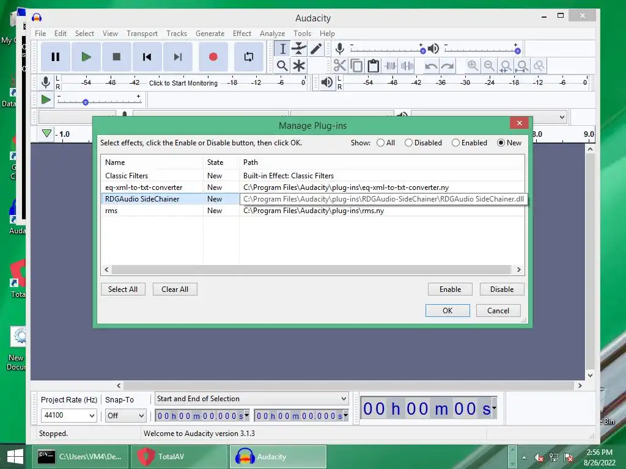The image size is (626, 469).
Task: Select the Selection (I-beam) tool
Action: (282, 49)
